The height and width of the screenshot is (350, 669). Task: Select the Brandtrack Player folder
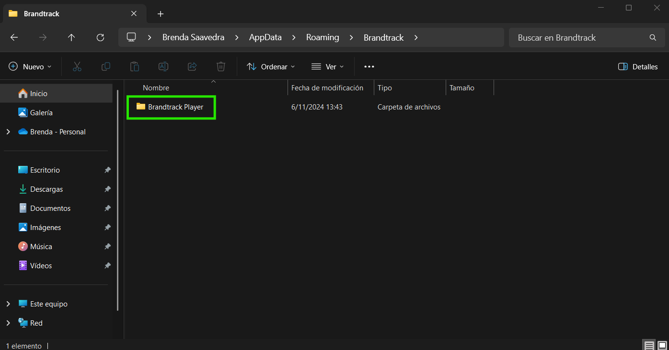171,107
